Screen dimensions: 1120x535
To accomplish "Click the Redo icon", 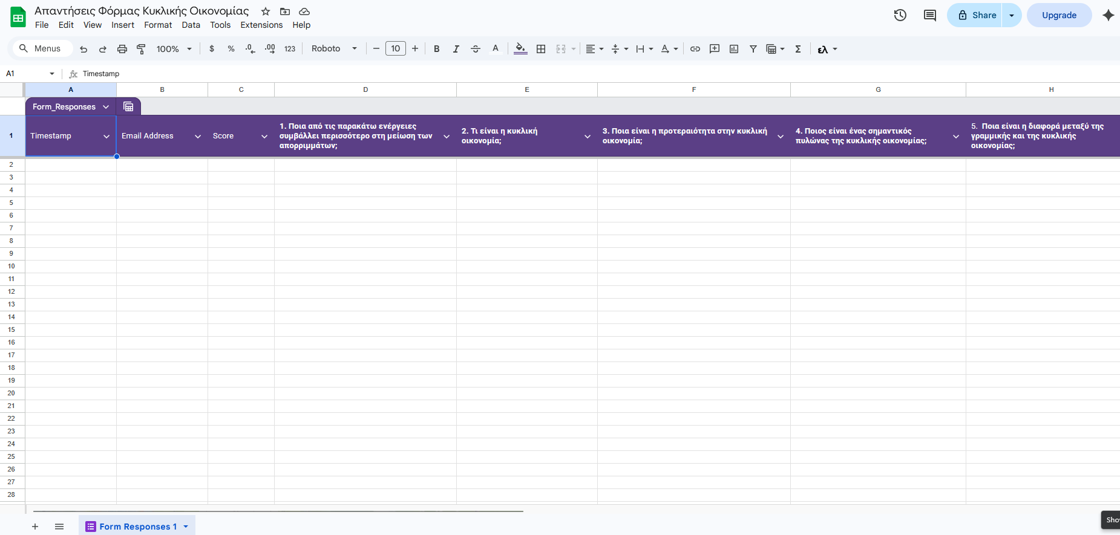I will tap(103, 49).
